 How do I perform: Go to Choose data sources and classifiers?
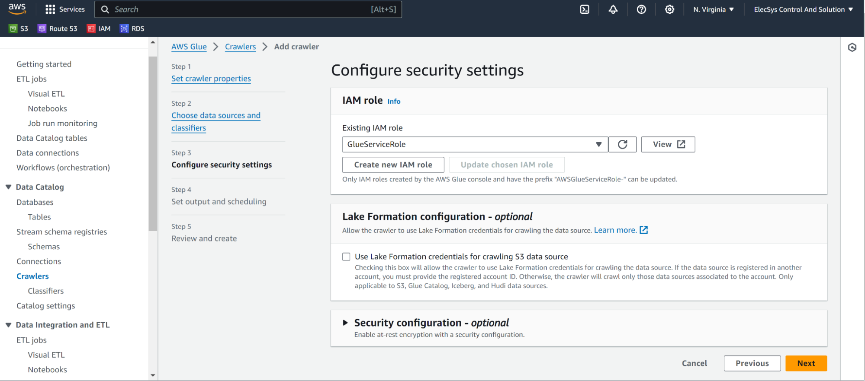tap(216, 121)
